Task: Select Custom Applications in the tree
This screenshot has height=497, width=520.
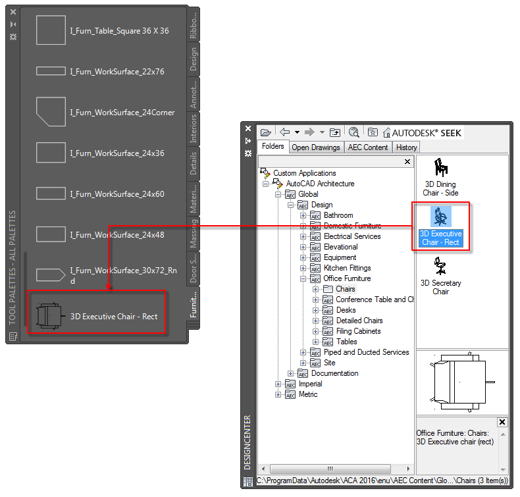Action: [x=304, y=173]
